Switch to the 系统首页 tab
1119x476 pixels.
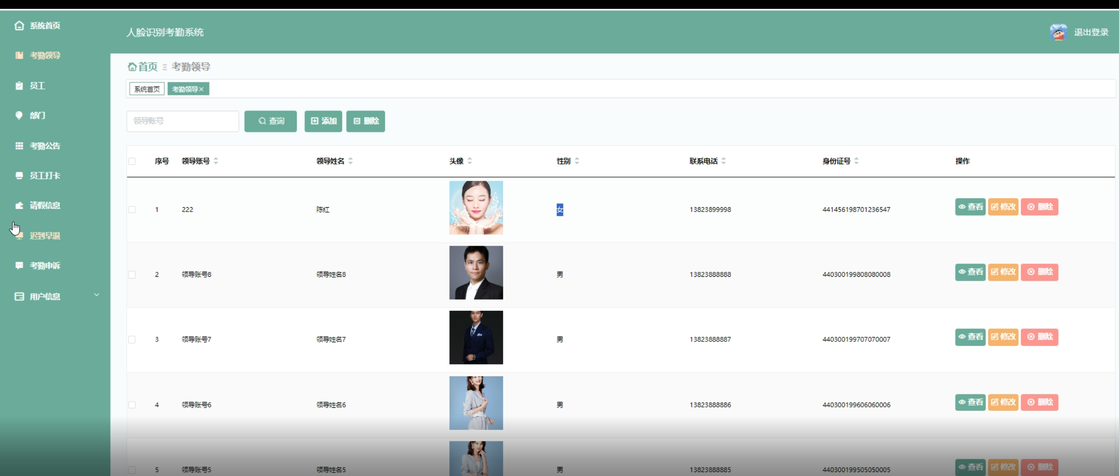click(147, 89)
